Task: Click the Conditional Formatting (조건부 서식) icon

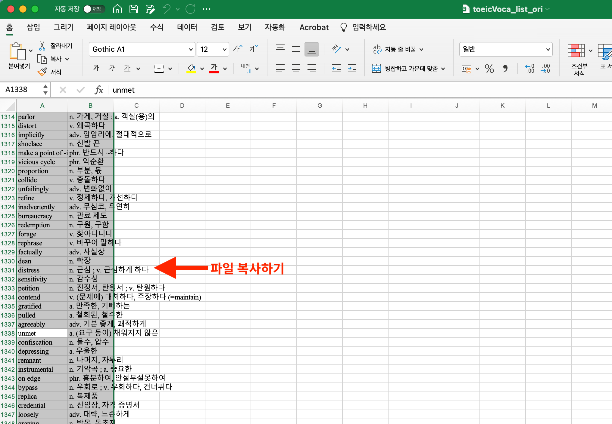Action: point(576,51)
